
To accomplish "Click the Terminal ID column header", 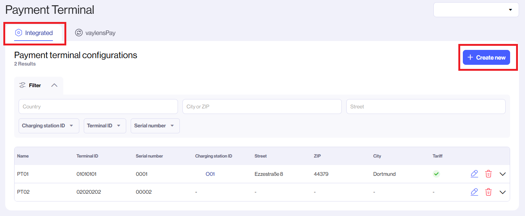I will pos(87,156).
